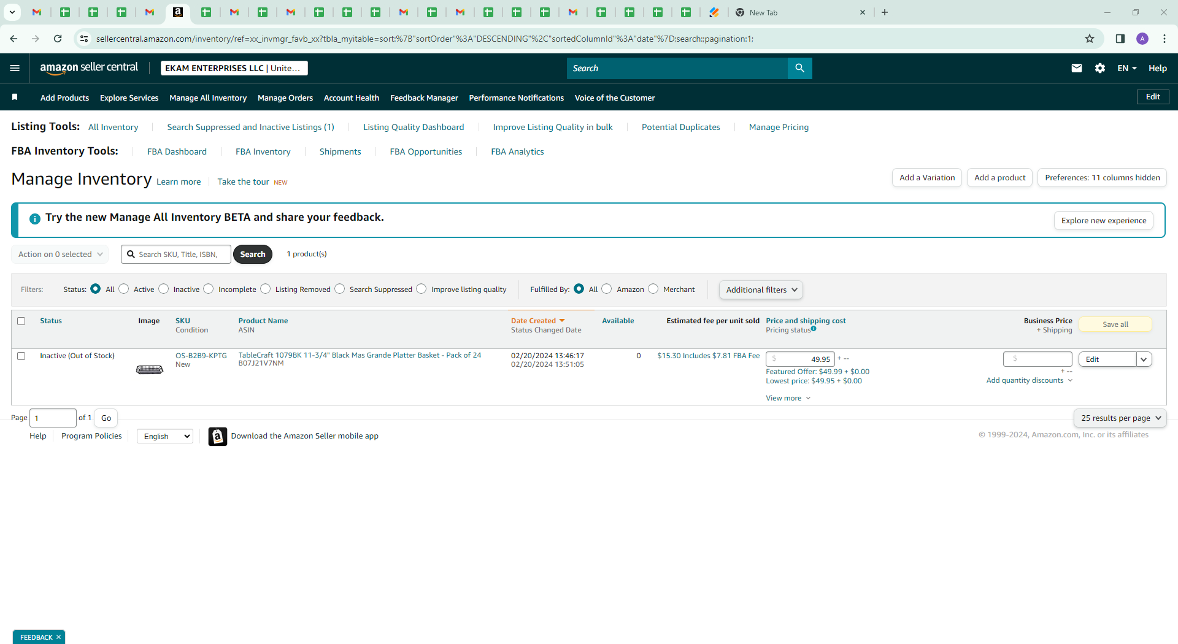This screenshot has height=644, width=1178.
Task: Click the search magnifier button in header
Action: click(x=799, y=68)
